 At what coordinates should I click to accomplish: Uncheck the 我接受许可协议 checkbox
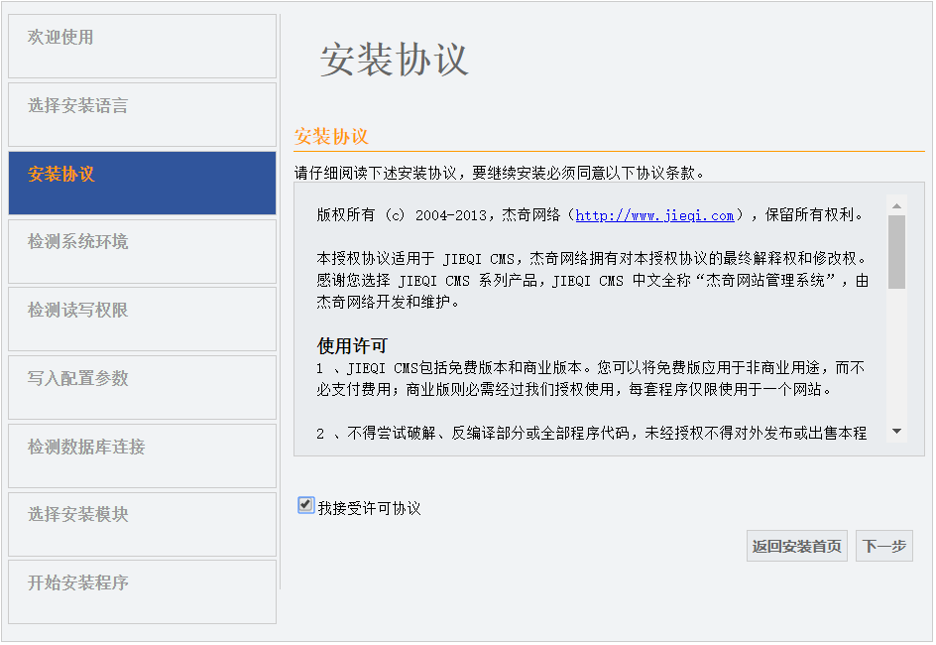coord(306,505)
